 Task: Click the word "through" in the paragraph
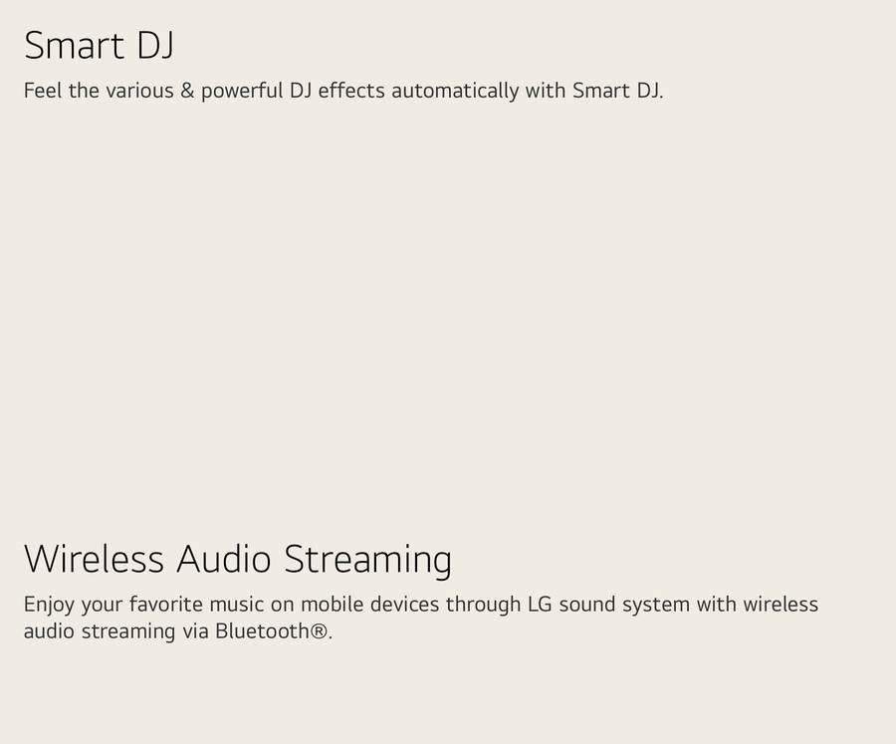483,605
